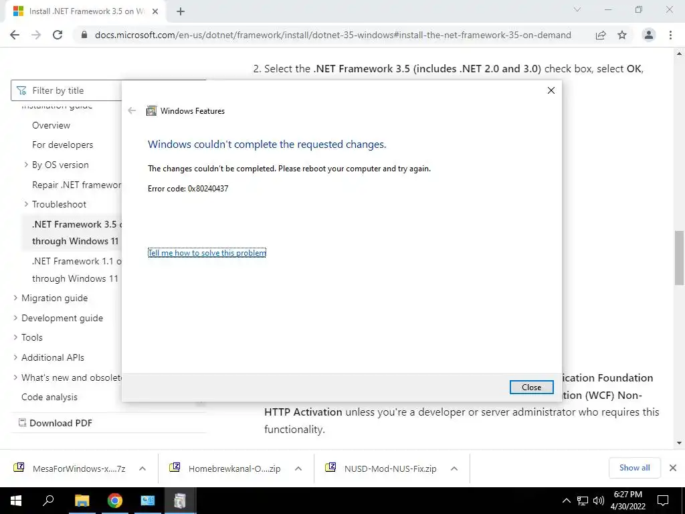Click the Filter by title field
The height and width of the screenshot is (514, 685).
[66, 90]
